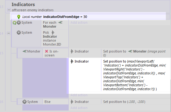Collapse event 14 using its minus box
Viewport: 171px width, 112px height.
click(x=8, y=33)
